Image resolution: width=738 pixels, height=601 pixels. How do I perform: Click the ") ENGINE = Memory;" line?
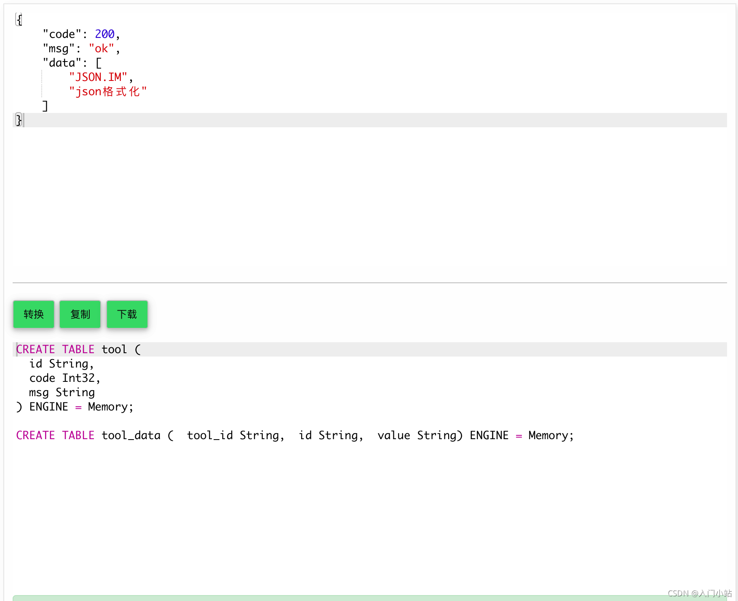pos(75,407)
